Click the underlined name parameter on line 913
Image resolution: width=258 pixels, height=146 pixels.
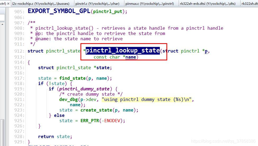(x=131, y=57)
